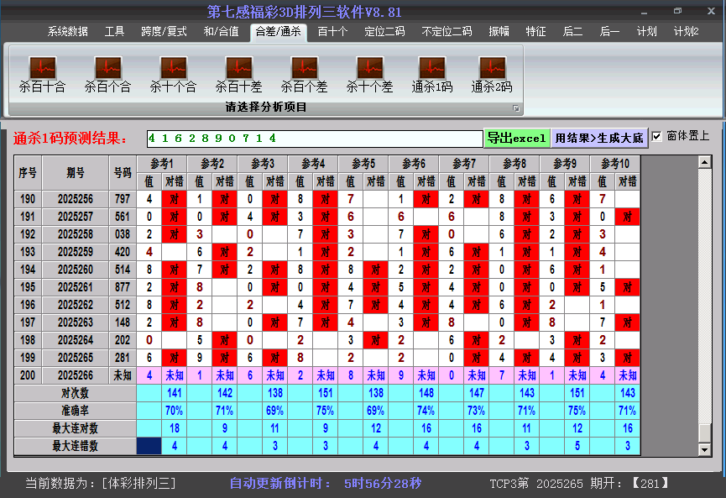The width and height of the screenshot is (726, 498).
Task: Open the 杀十个合 analysis tool
Action: coord(173,67)
